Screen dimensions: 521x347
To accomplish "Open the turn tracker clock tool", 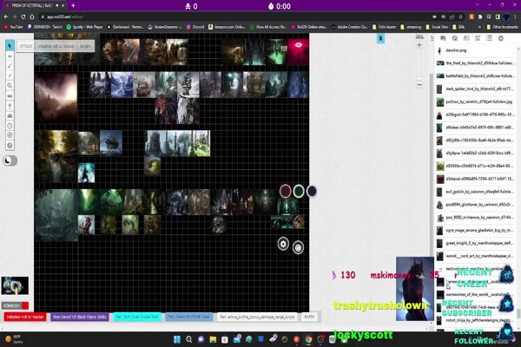I will [x=10, y=126].
